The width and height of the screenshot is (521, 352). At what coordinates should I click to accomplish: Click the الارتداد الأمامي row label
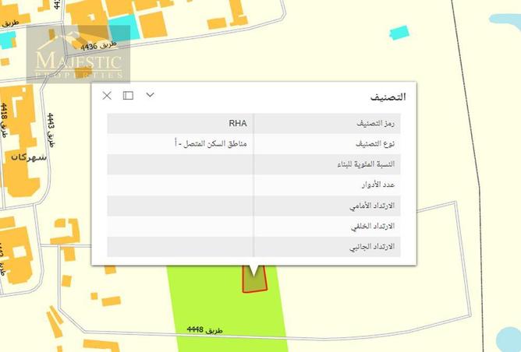tap(372, 206)
